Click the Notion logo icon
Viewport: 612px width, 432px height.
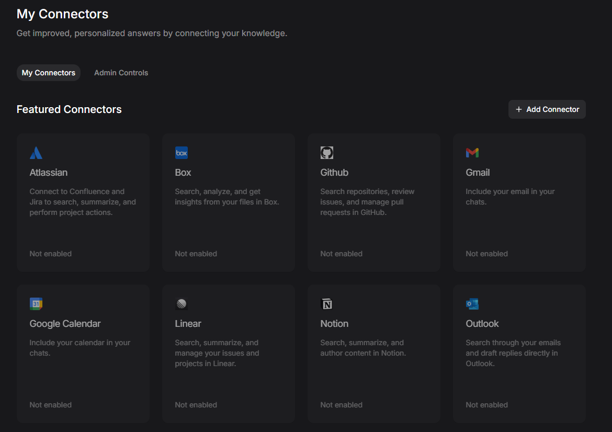pos(327,304)
